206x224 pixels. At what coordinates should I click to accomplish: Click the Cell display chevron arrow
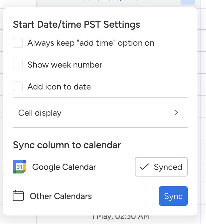(176, 113)
